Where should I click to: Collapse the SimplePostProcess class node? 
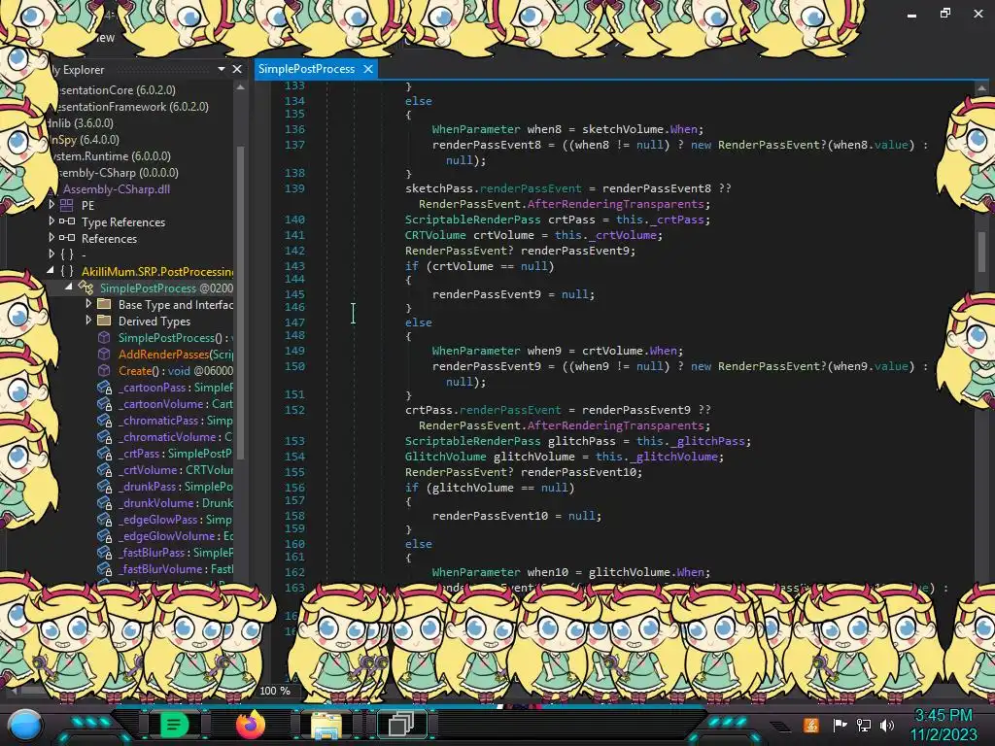[x=69, y=287]
